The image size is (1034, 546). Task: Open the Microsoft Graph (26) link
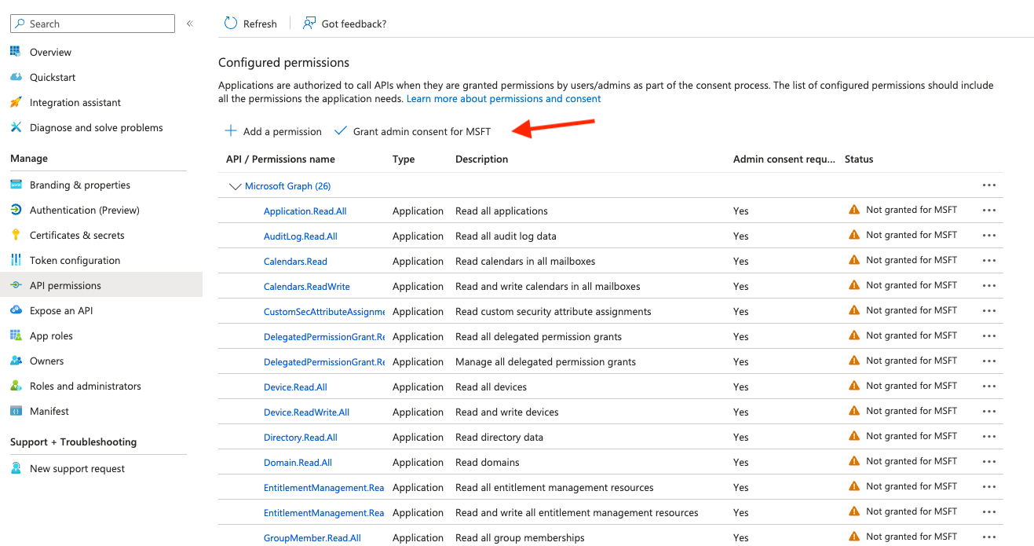click(x=287, y=186)
